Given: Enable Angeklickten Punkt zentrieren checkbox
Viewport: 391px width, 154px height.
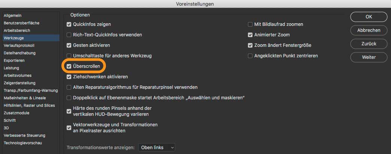Looking at the screenshot, I should click(250, 56).
